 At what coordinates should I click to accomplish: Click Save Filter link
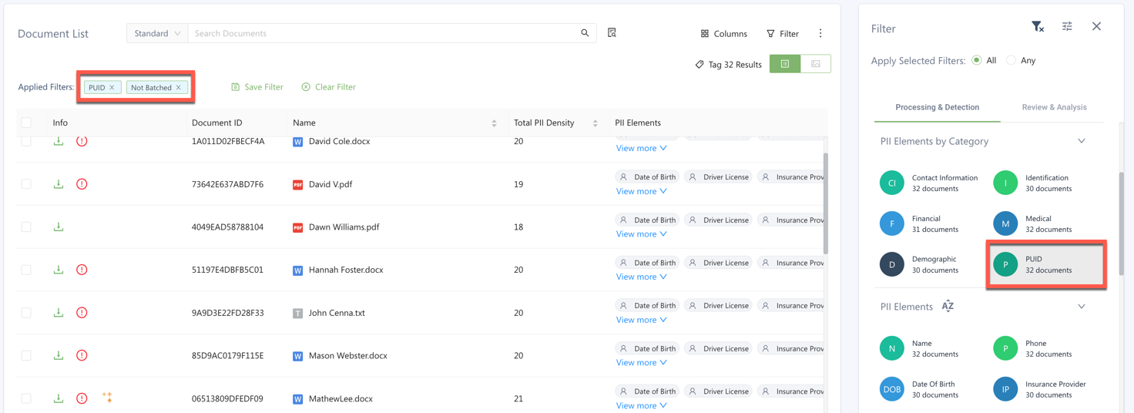coord(257,87)
